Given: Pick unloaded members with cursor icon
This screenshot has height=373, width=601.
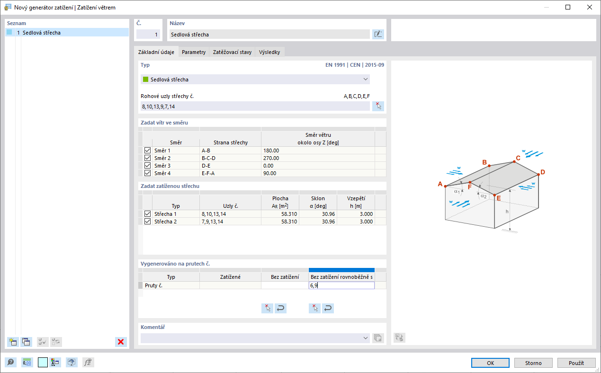Looking at the screenshot, I should (267, 308).
